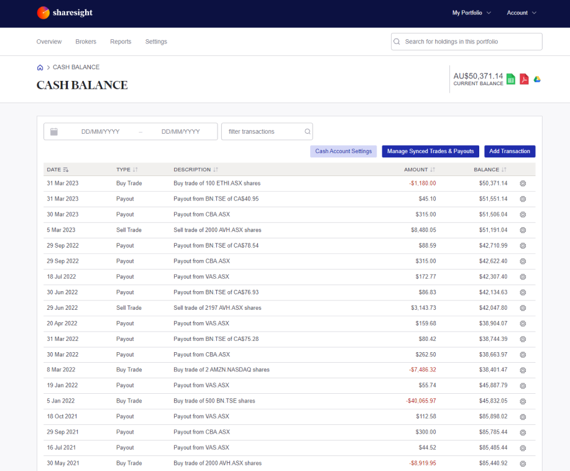Viewport: 570px width, 471px height.
Task: Open the calendar icon in the date filter
Action: [53, 131]
